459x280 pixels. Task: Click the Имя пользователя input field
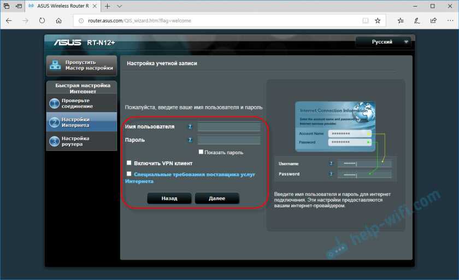(x=228, y=127)
